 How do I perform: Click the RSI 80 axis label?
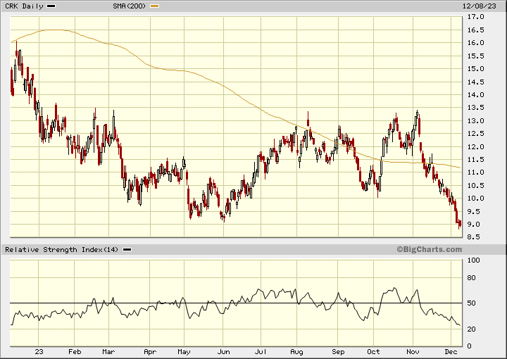472,277
